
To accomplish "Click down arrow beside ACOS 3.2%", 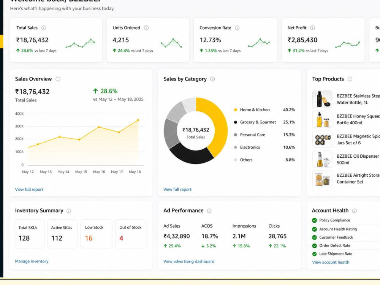I will [x=203, y=246].
